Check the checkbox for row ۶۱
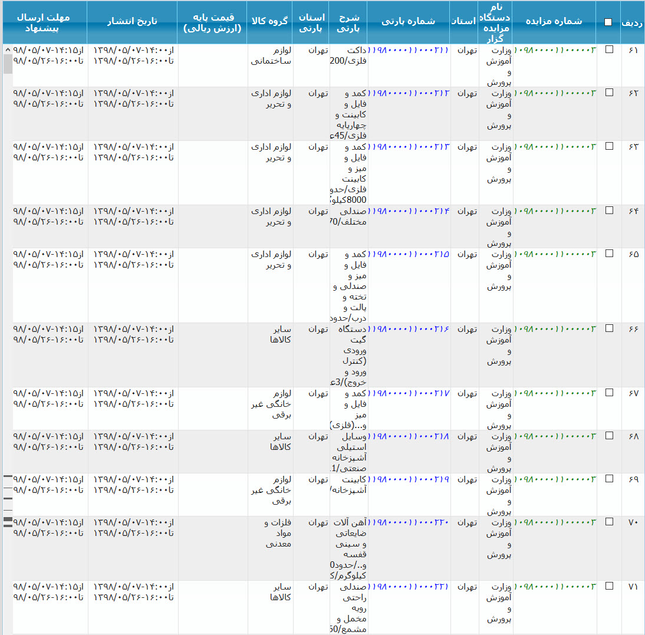 tap(609, 50)
